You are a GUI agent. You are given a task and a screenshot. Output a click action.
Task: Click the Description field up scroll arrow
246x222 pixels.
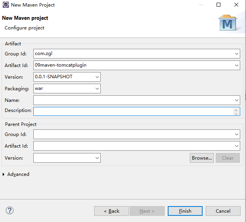236,110
